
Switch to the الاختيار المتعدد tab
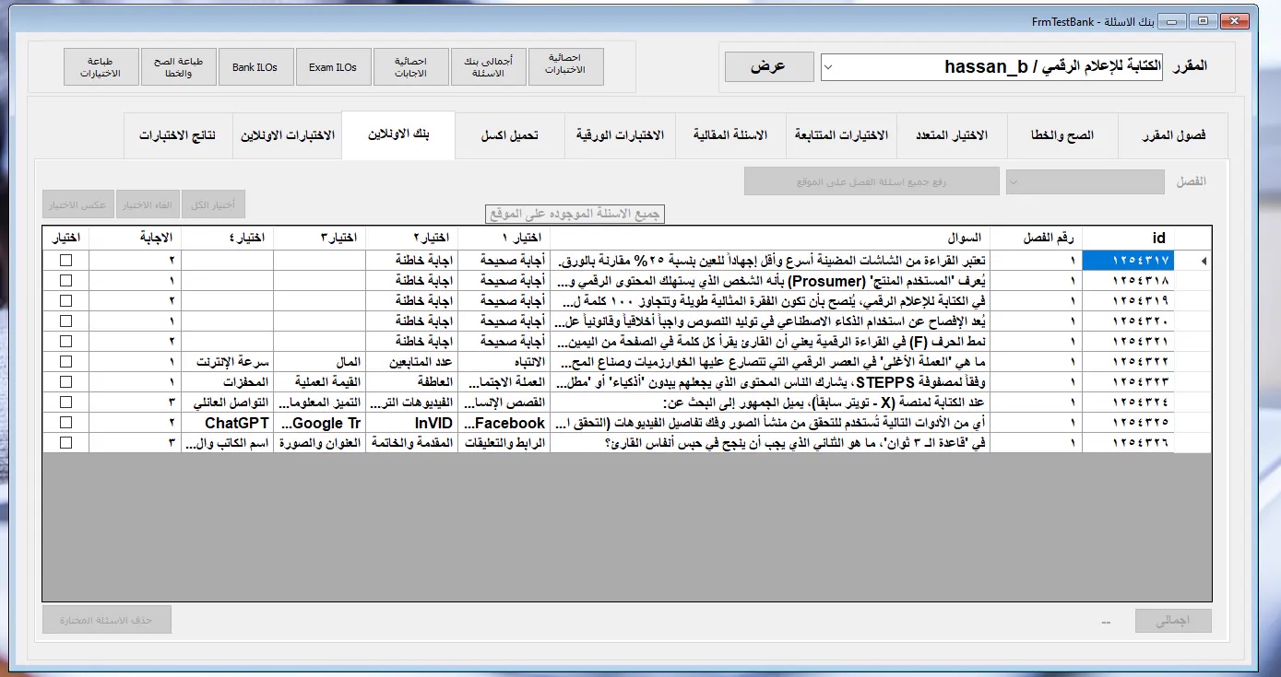952,135
